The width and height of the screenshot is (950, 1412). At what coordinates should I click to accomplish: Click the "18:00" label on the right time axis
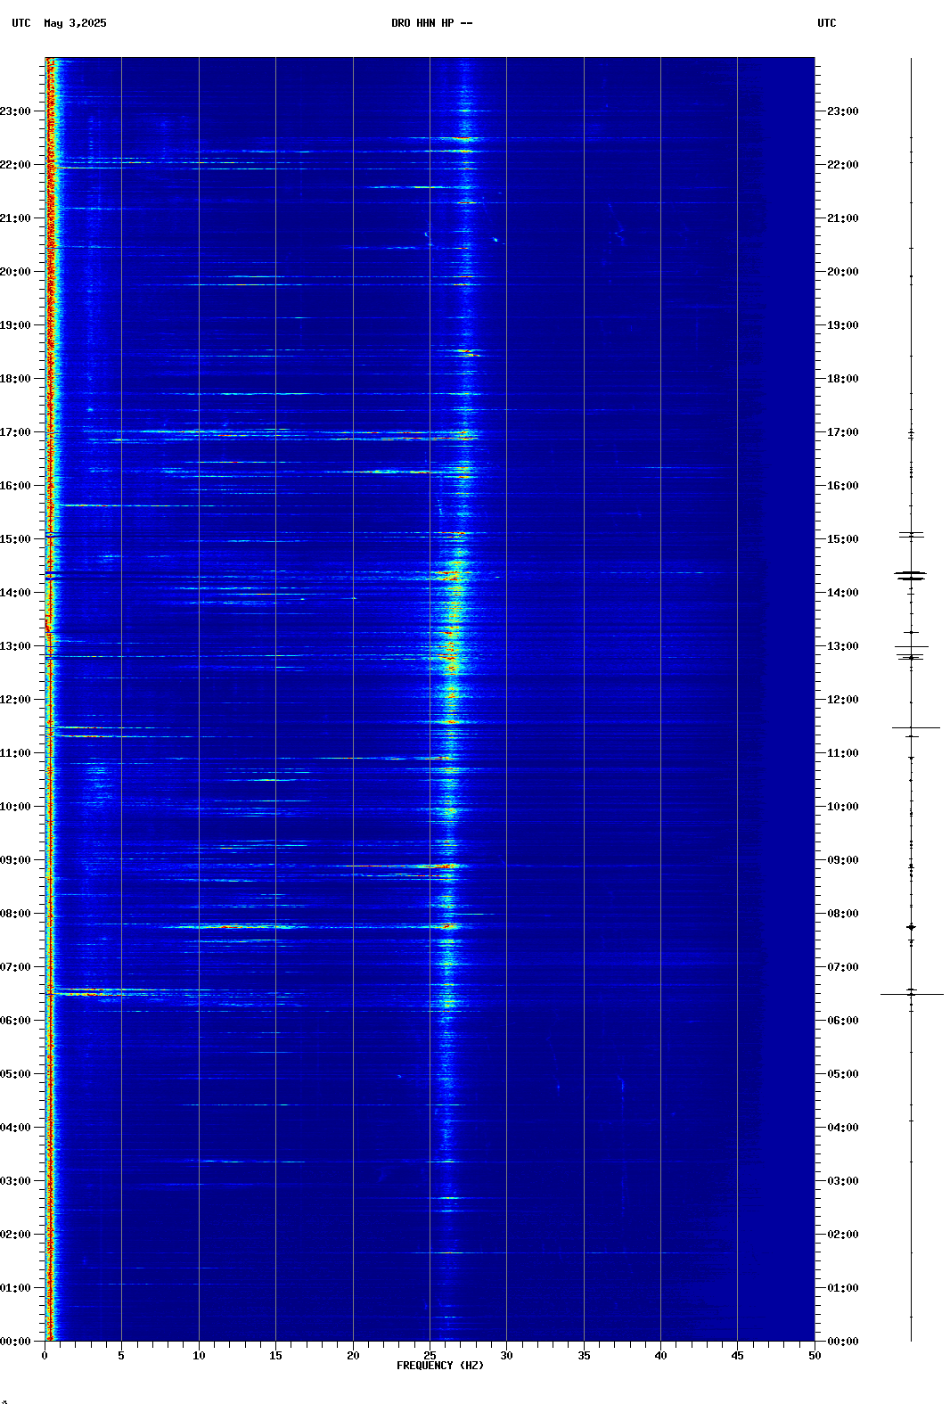tap(843, 379)
